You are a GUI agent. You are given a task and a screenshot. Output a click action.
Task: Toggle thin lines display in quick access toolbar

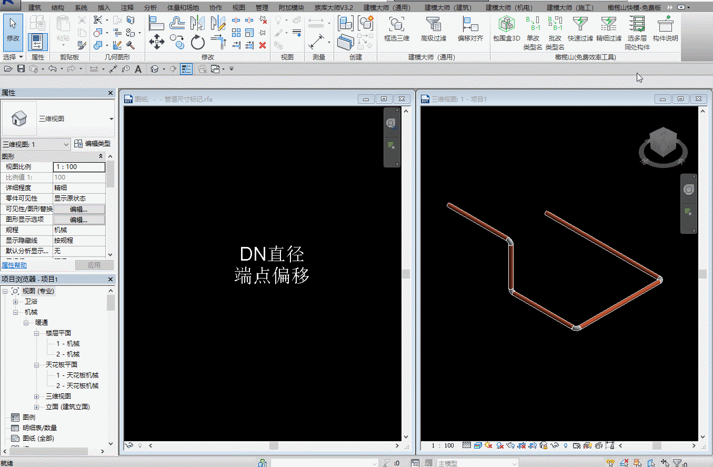pos(186,69)
